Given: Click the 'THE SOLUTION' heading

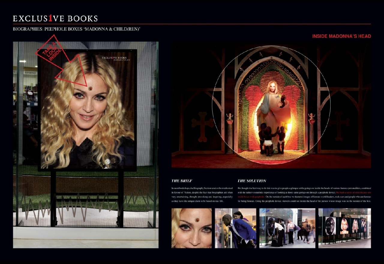Looking at the screenshot, I should coord(252,181).
